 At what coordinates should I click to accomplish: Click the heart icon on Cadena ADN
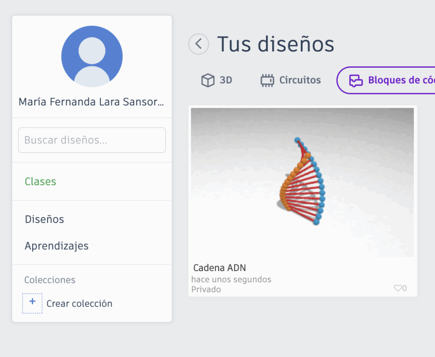tap(398, 288)
